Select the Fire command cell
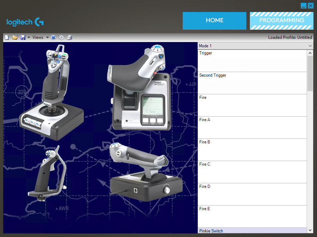Viewport: 317px width, 237px height. pos(252,105)
